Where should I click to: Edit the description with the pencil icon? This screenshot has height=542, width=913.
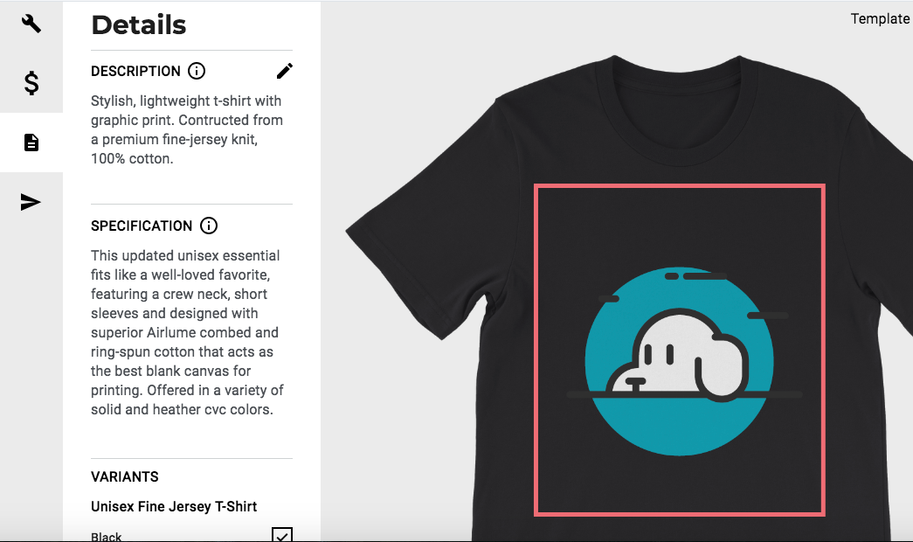[x=284, y=71]
